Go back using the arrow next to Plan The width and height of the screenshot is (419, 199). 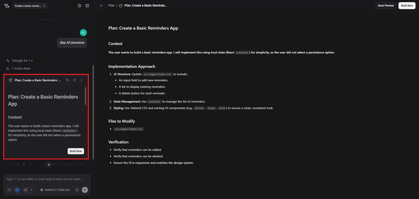click(101, 6)
